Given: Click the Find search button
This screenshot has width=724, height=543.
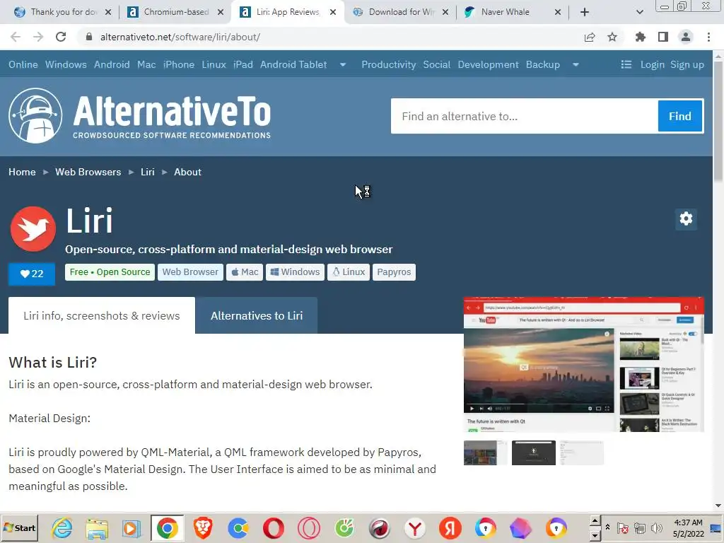Looking at the screenshot, I should (680, 116).
